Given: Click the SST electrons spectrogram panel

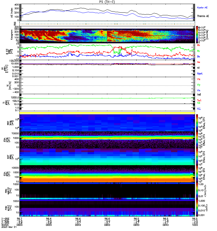Looking at the screenshot, I should coord(107,157).
